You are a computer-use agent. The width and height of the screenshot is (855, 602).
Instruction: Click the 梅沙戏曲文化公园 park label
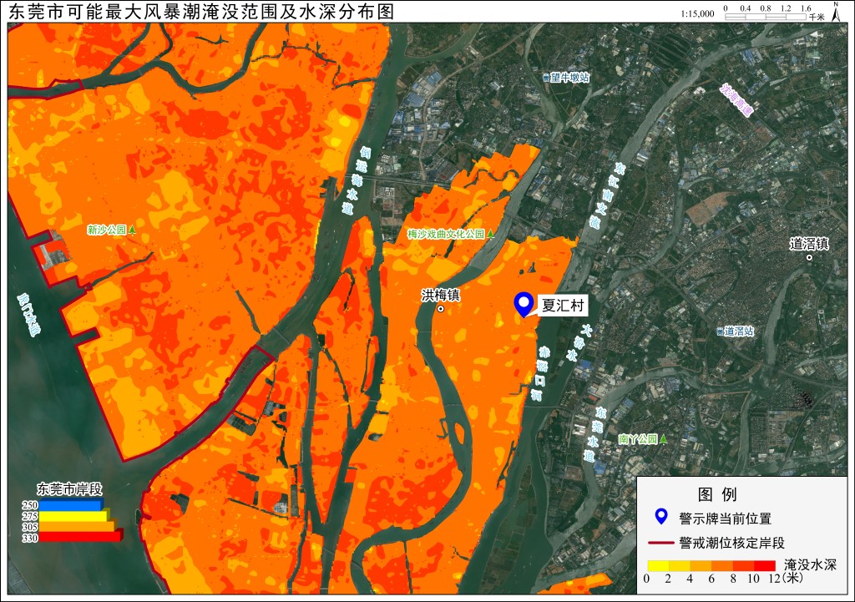pos(446,234)
